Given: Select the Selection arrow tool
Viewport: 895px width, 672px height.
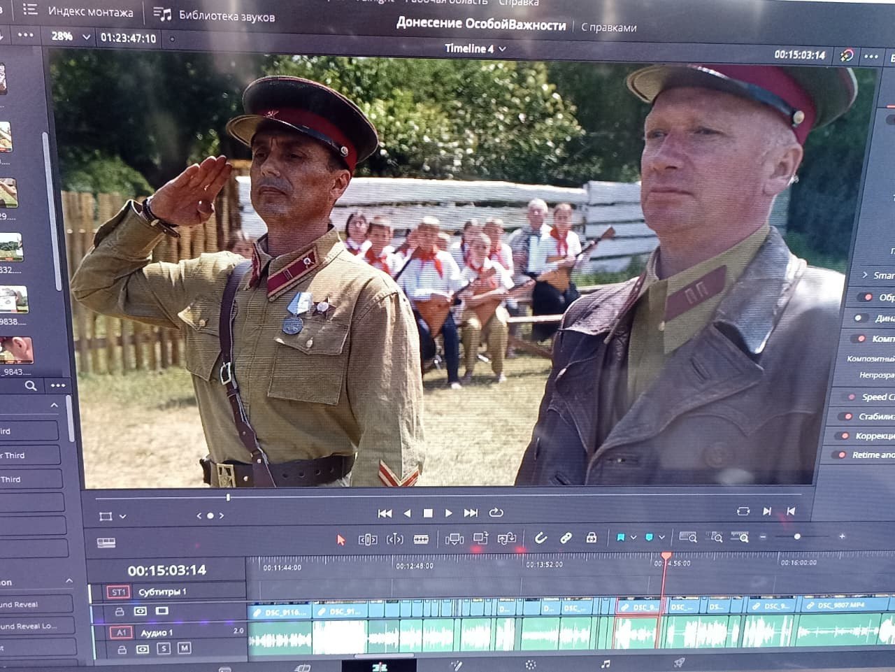Looking at the screenshot, I should 341,540.
